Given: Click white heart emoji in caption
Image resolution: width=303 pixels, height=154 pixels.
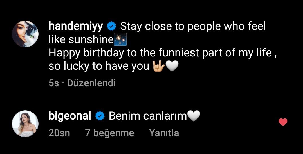Looking at the screenshot, I should [x=172, y=67].
